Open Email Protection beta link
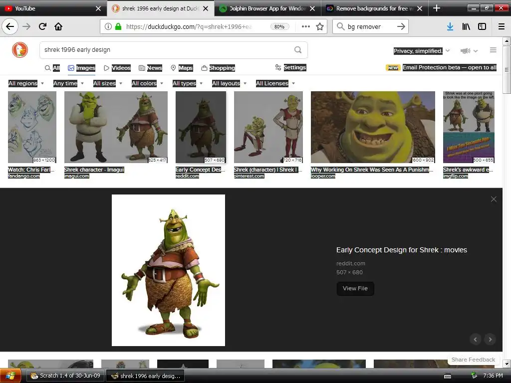This screenshot has height=383, width=511. pos(450,67)
